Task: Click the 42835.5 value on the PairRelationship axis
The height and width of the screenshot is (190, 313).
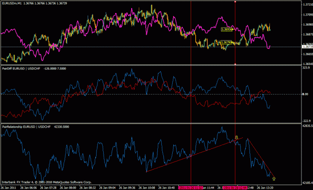Action: coord(307,126)
